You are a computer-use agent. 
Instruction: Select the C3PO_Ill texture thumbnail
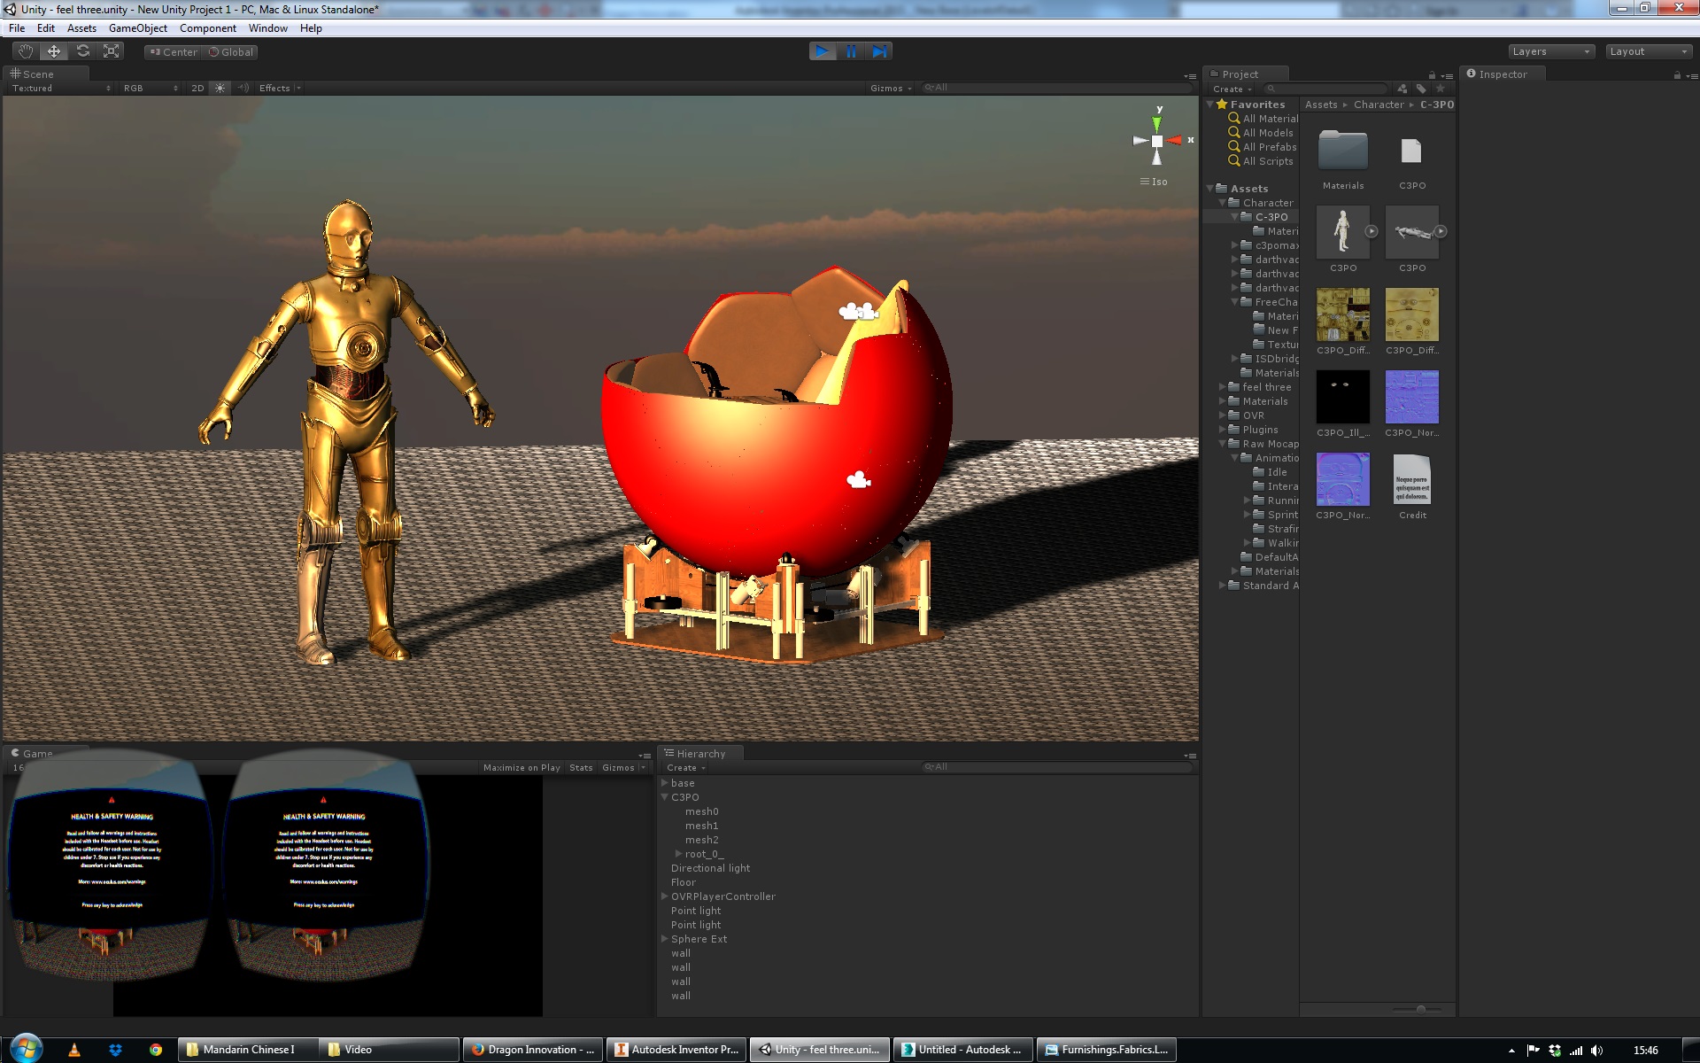1343,397
